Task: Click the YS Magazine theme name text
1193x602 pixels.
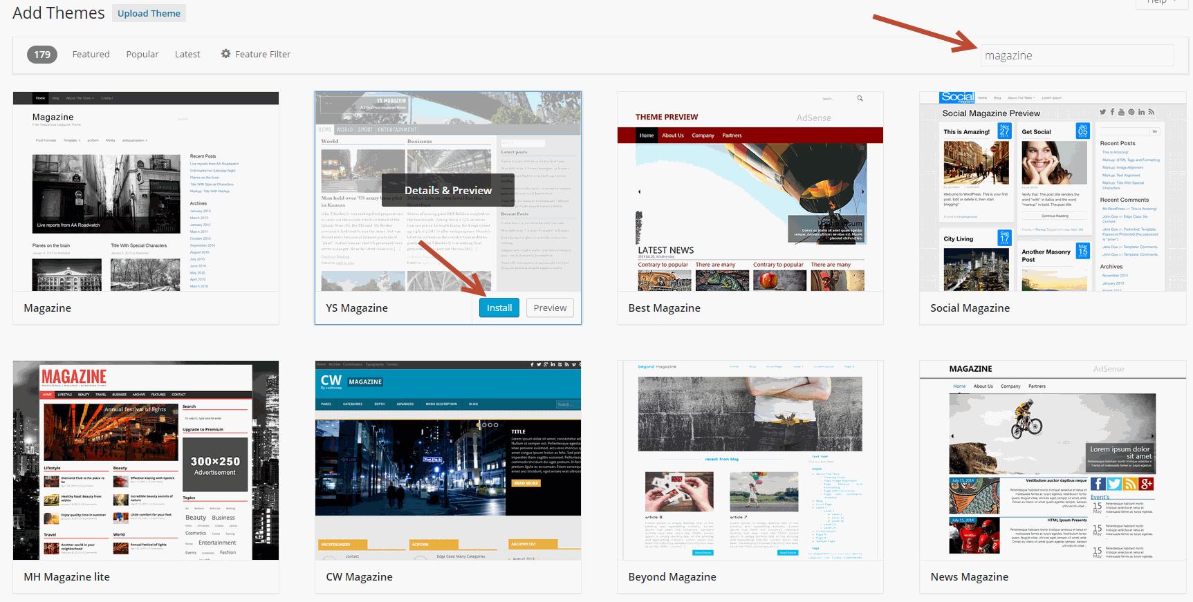Action: [x=357, y=308]
